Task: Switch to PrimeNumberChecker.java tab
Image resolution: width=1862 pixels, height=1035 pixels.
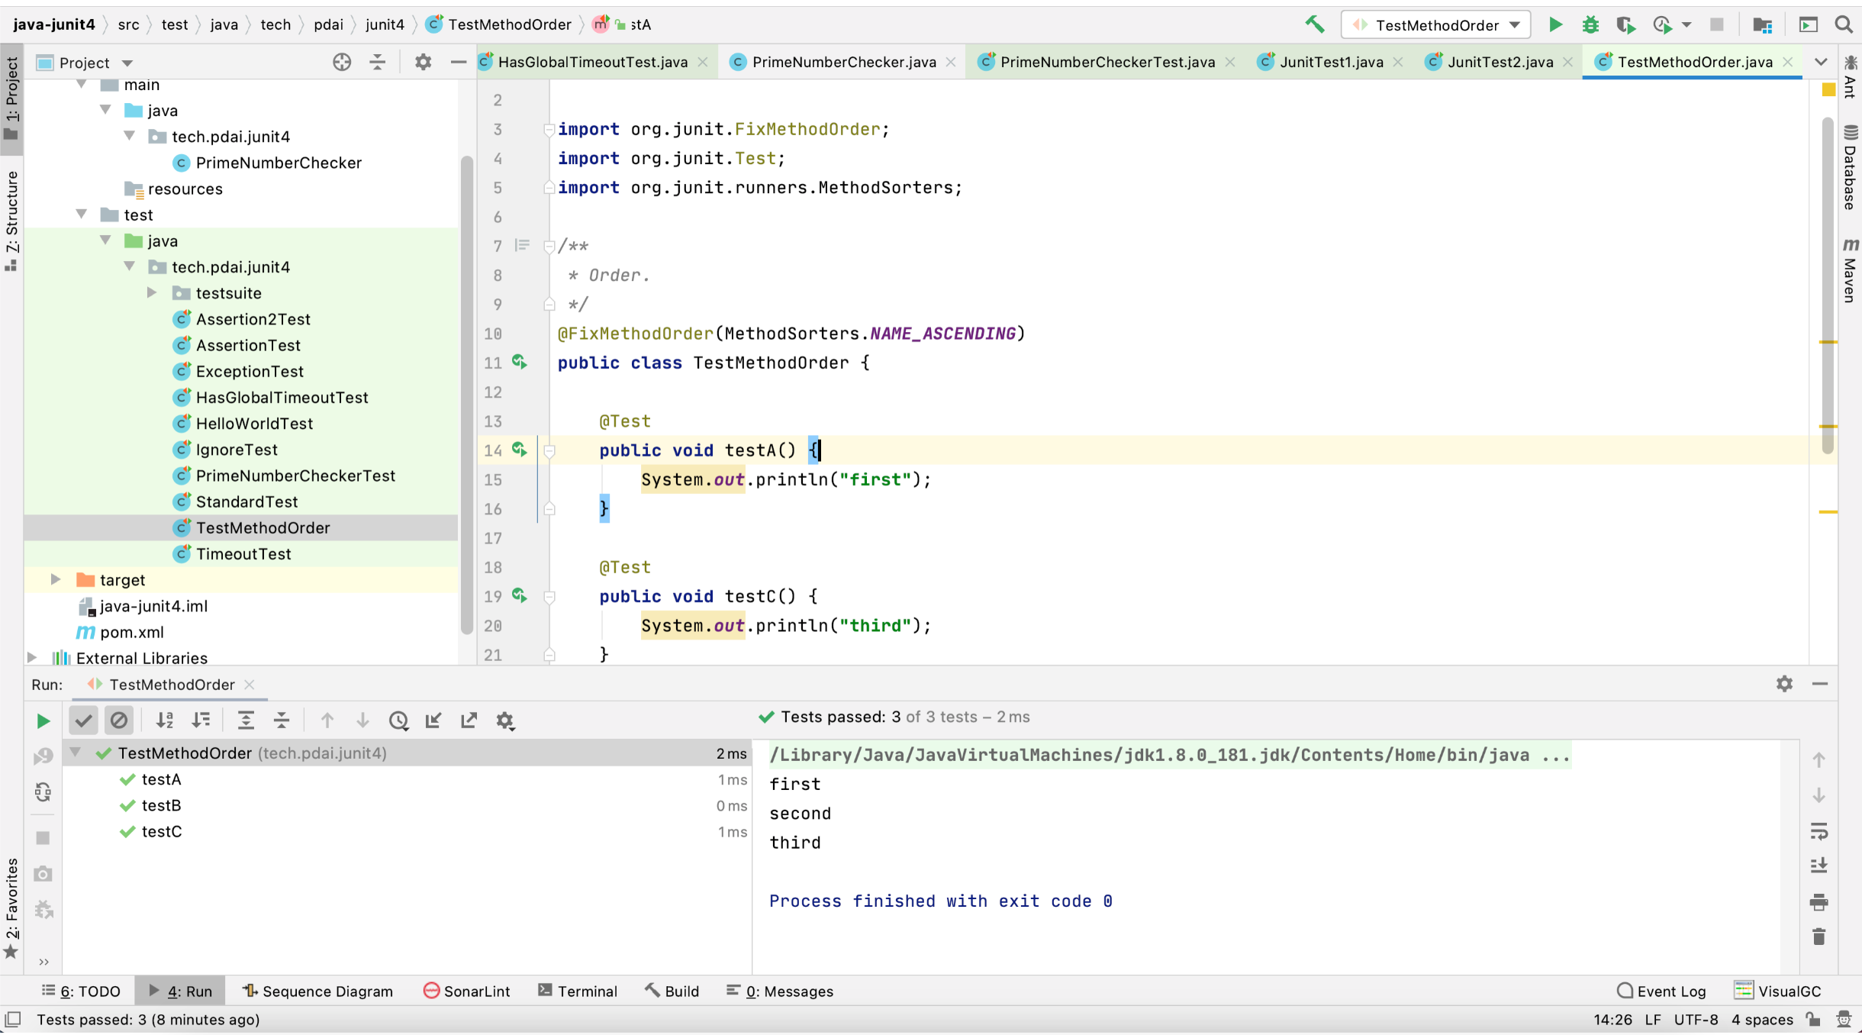Action: pyautogui.click(x=844, y=62)
